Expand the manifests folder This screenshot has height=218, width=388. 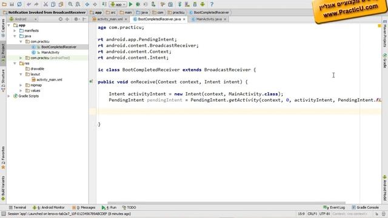click(x=15, y=31)
